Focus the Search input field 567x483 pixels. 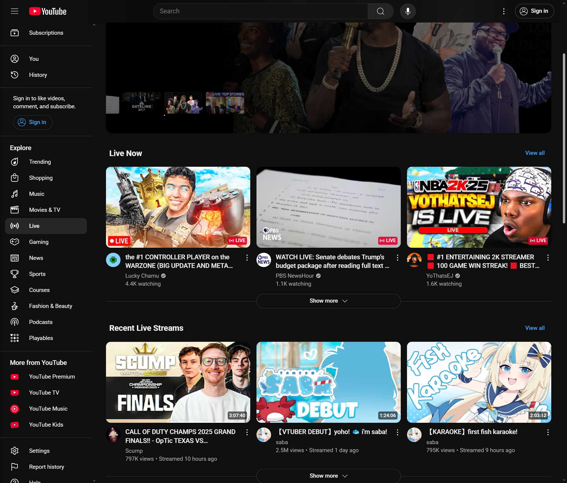[261, 11]
